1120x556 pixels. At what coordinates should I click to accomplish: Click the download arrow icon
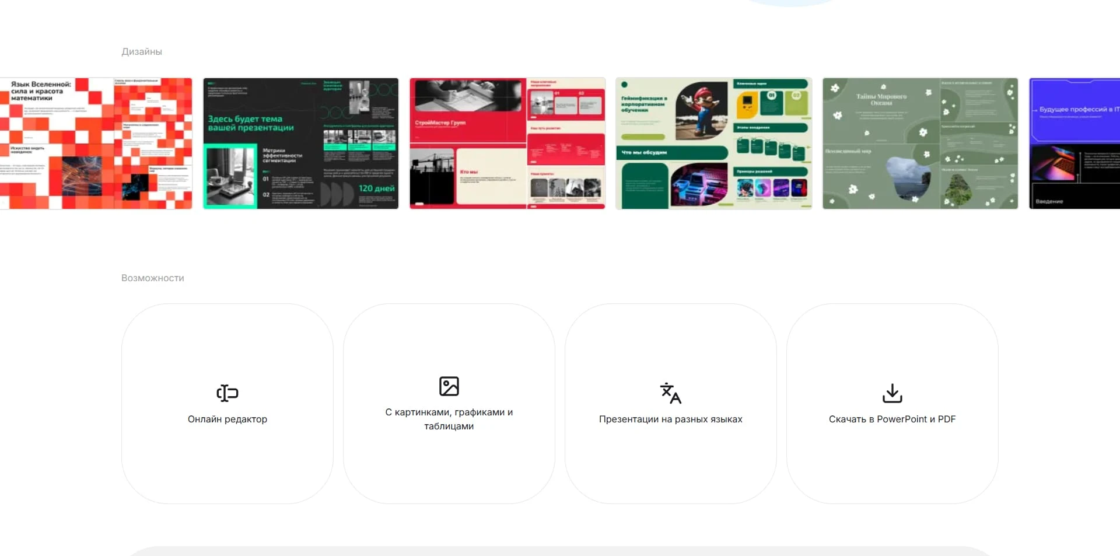click(x=892, y=393)
